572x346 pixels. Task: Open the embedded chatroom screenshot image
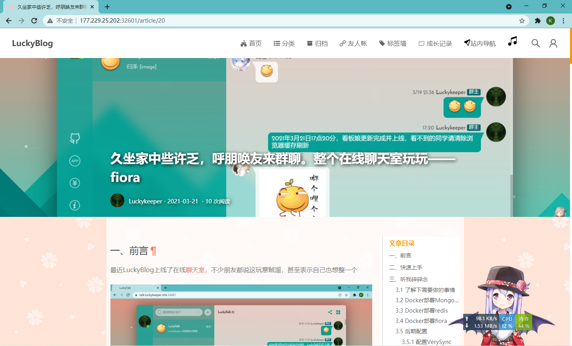(241, 315)
